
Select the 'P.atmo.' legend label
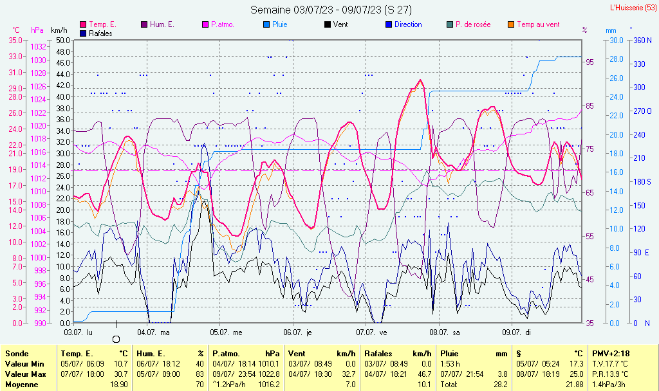[222, 25]
